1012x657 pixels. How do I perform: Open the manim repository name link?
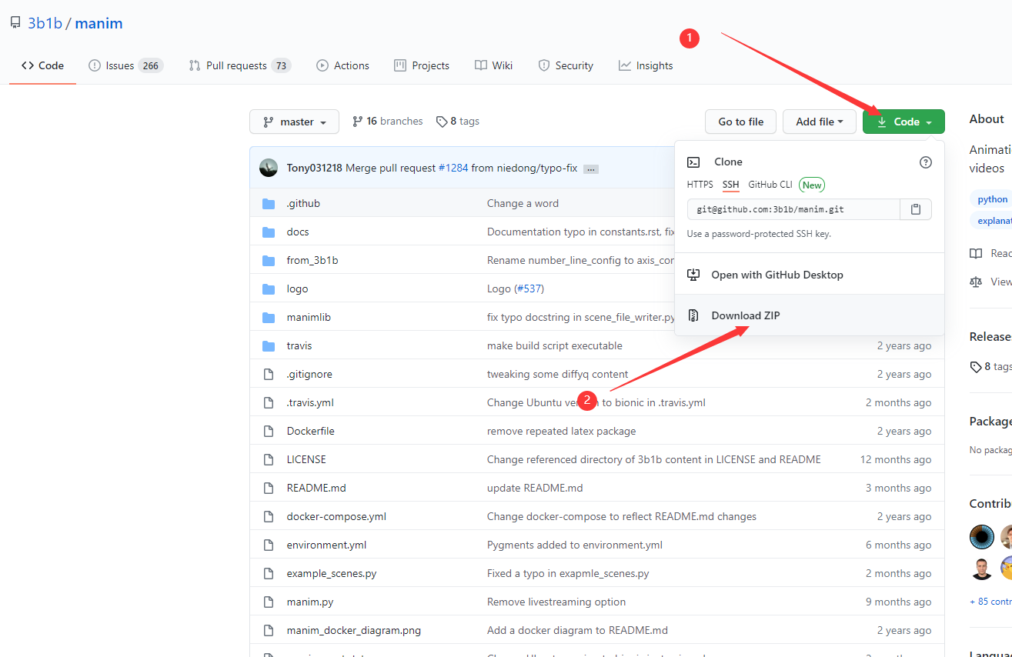click(99, 23)
